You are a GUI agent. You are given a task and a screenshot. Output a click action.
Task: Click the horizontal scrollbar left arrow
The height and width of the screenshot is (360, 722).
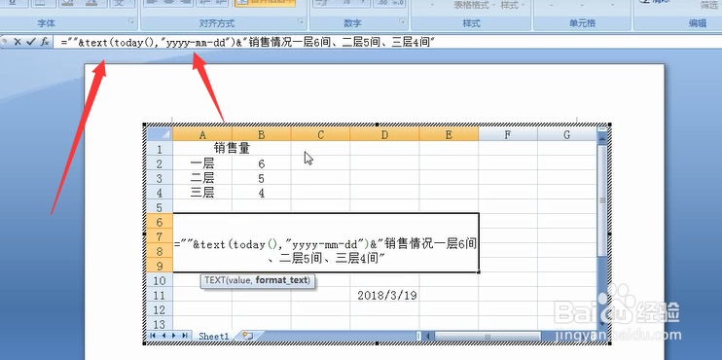(428, 336)
